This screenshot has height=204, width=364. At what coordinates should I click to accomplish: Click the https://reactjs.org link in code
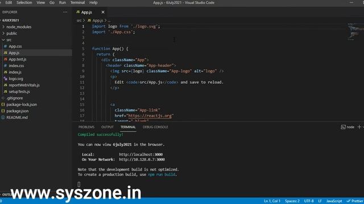[x=150, y=116]
